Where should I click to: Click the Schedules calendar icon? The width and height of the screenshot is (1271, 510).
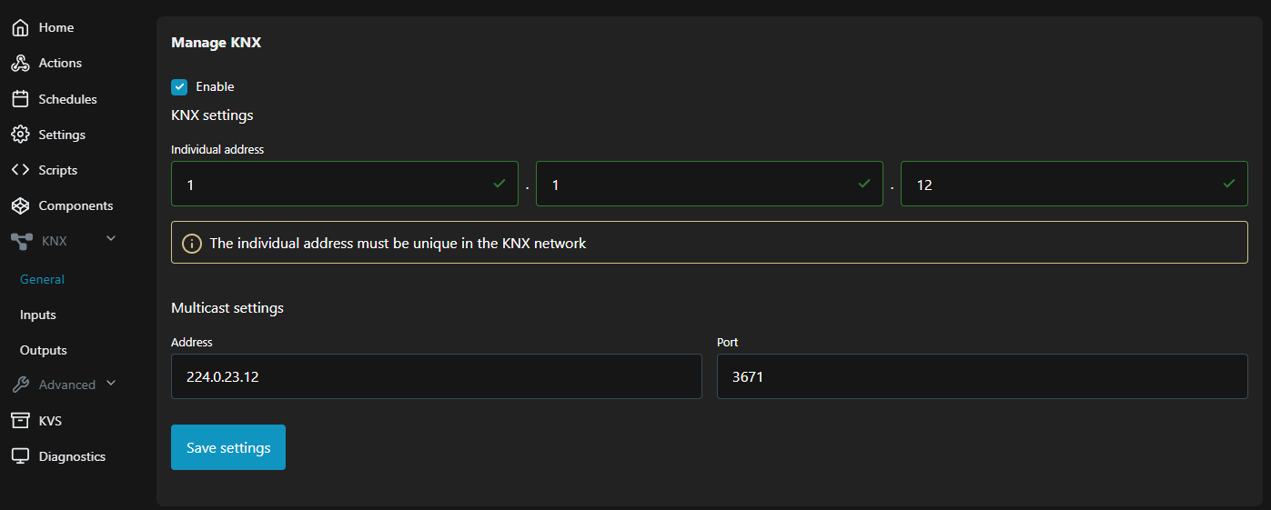tap(20, 99)
